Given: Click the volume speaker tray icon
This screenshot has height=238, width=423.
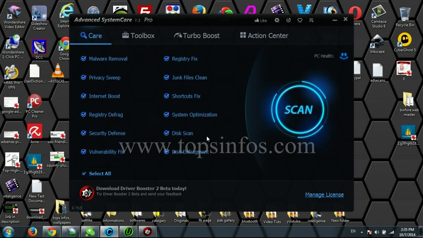Looking at the screenshot, I should coord(376,232).
